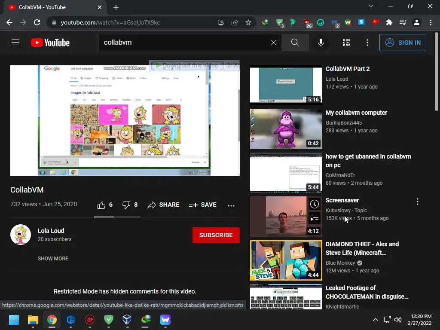Open YouTube settings three-dot menu
Viewport: 440px width, 330px height.
(x=367, y=43)
